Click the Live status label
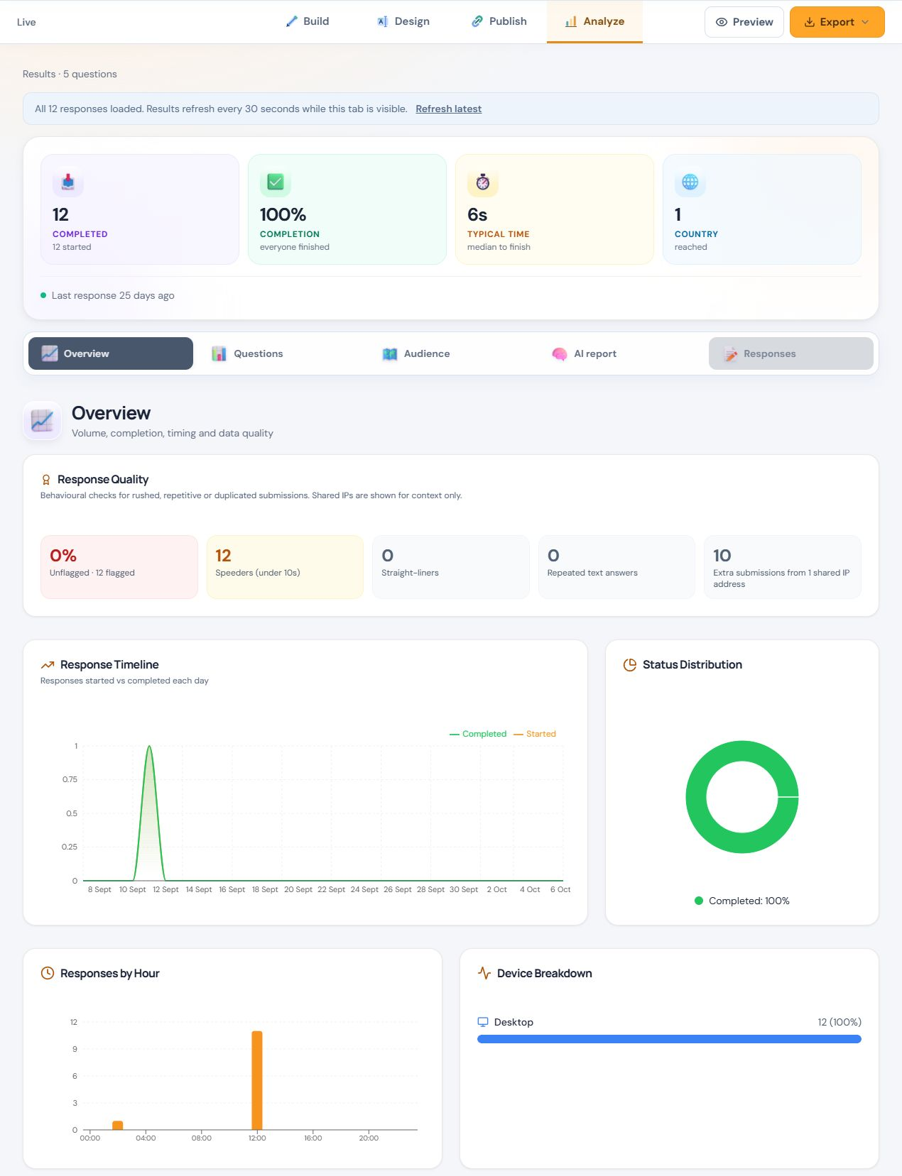Screen dimensions: 902x1176 click(26, 22)
